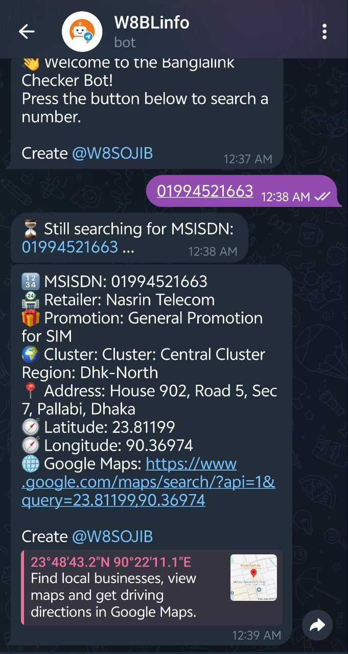Tap the blue number in Still searching message
Viewport: 348px width, 654px height.
tap(70, 247)
